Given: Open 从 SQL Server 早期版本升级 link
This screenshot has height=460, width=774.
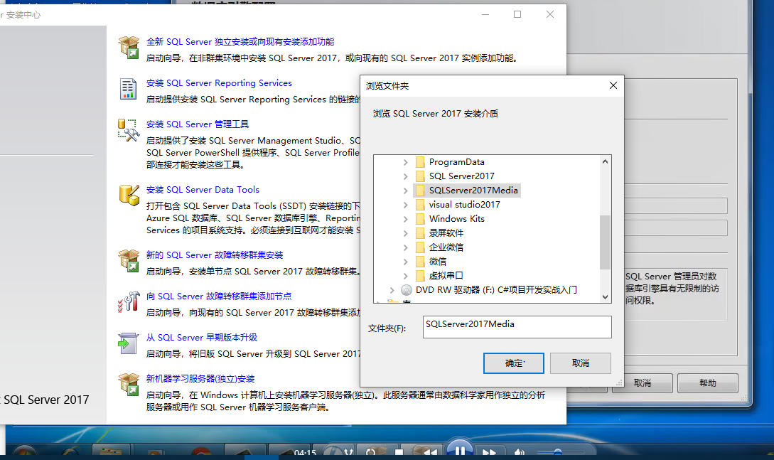Looking at the screenshot, I should [x=202, y=338].
